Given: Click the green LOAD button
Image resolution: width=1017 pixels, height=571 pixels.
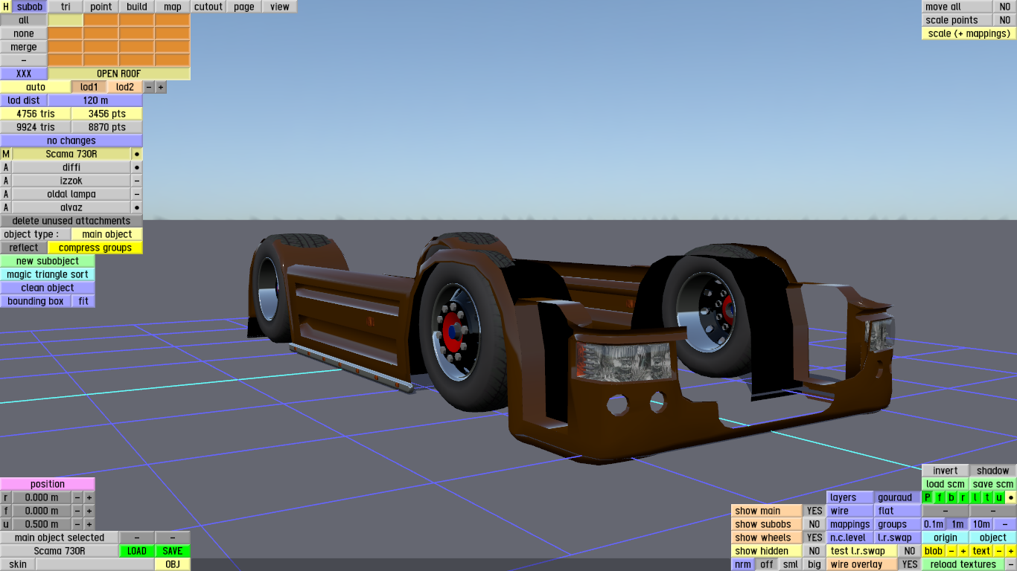Looking at the screenshot, I should click(x=137, y=551).
